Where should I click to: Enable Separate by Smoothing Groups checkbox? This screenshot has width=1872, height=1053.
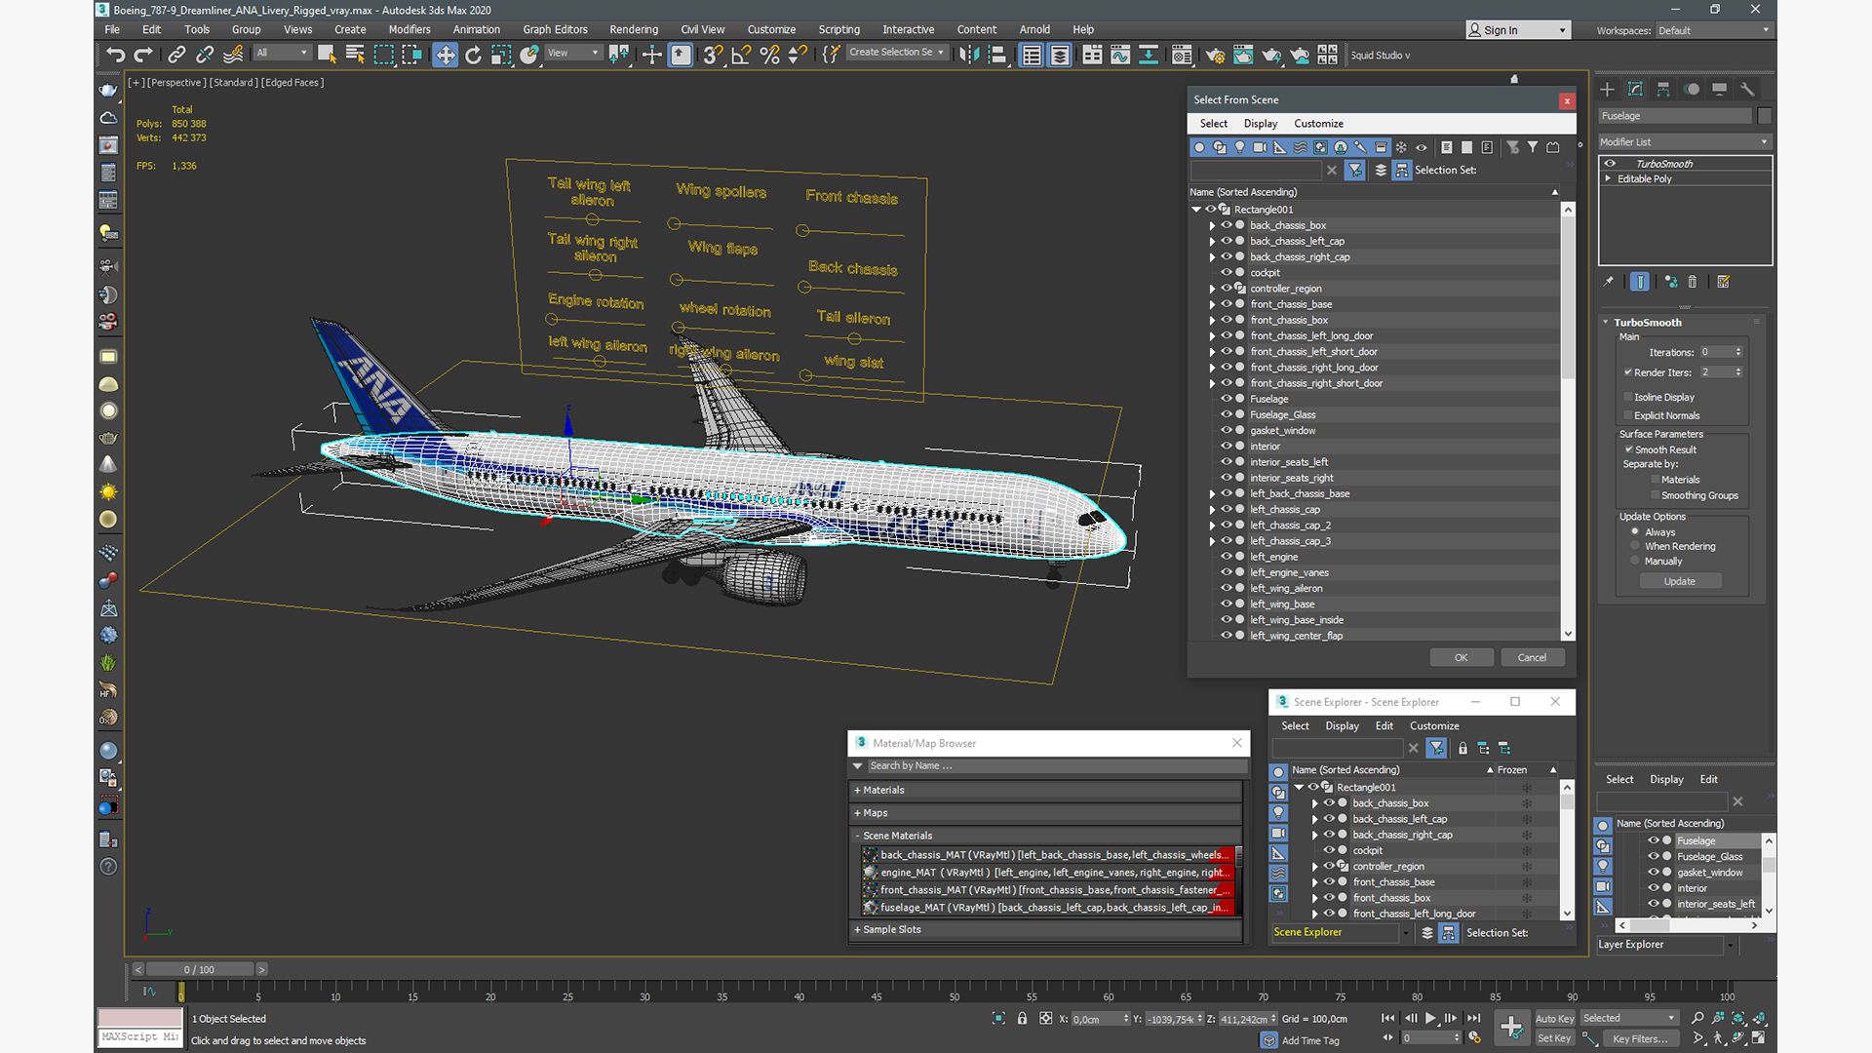(1656, 495)
